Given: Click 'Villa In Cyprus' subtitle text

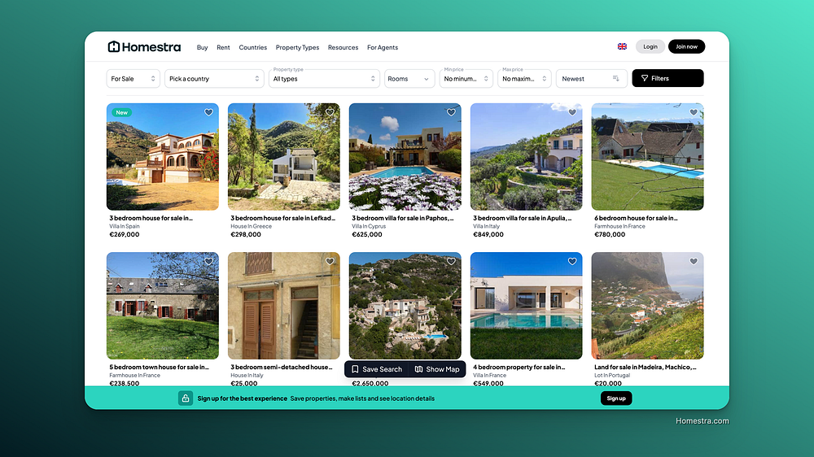Looking at the screenshot, I should 369,226.
